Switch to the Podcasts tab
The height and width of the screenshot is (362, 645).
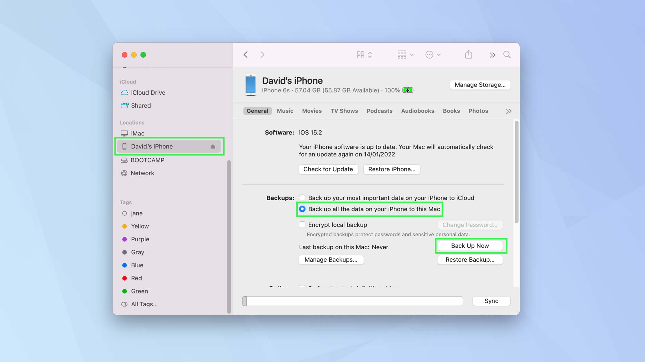379,111
